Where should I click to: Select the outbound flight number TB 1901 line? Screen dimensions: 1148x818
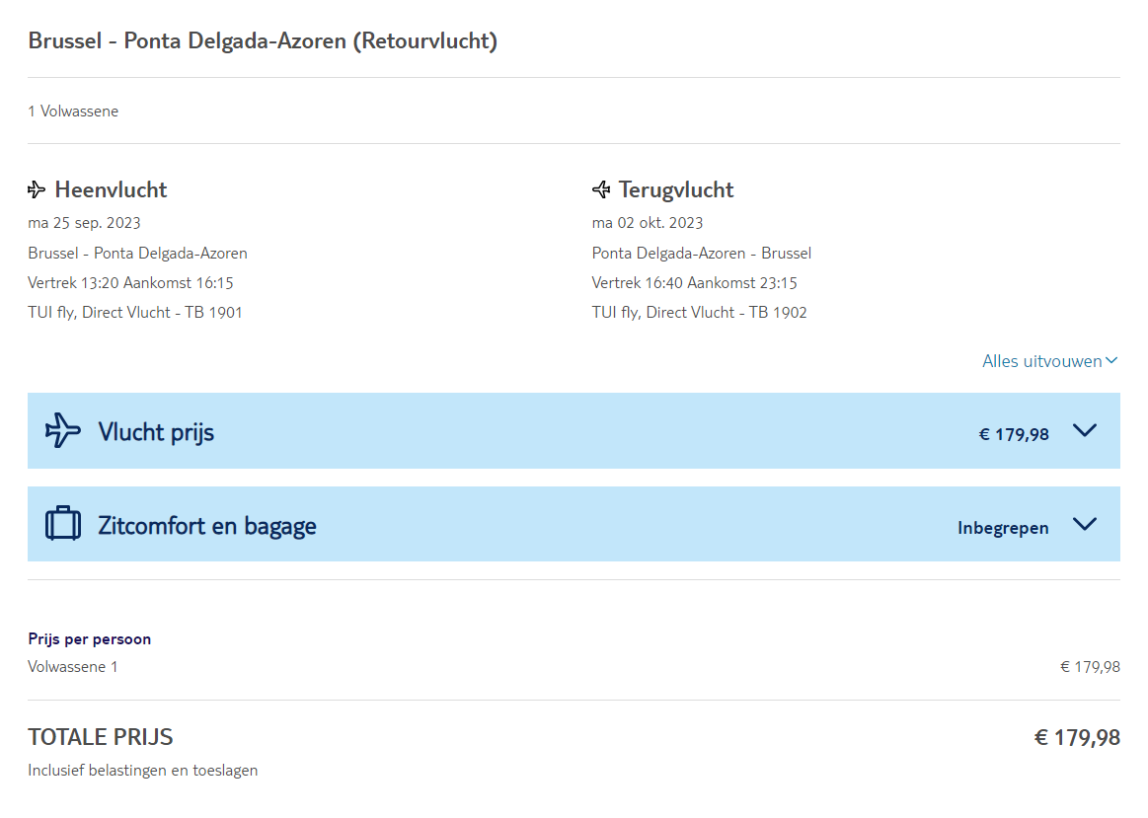pos(135,313)
